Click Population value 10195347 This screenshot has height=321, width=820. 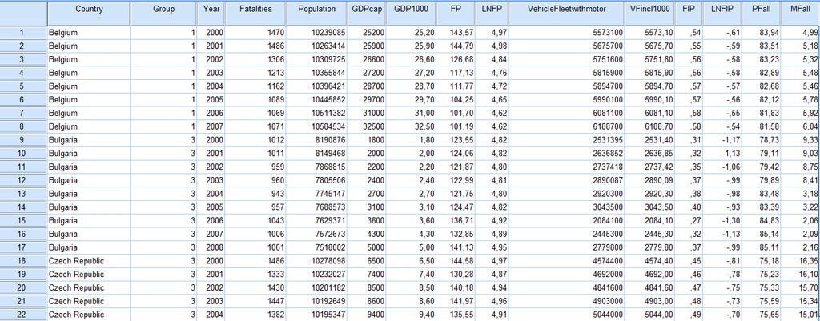coord(318,315)
